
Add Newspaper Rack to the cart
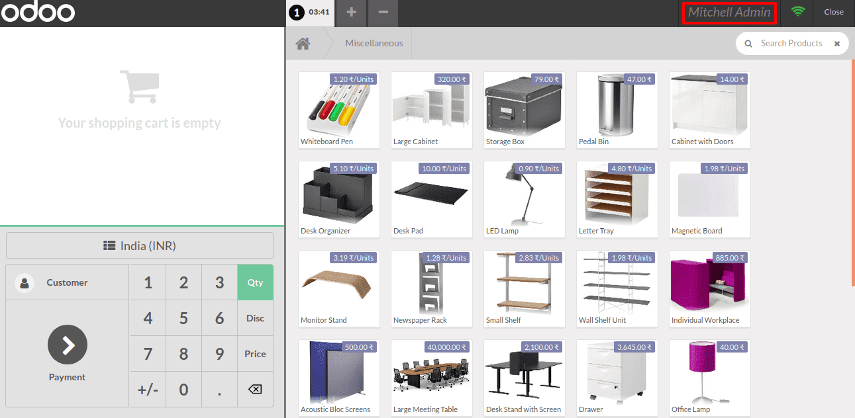432,288
